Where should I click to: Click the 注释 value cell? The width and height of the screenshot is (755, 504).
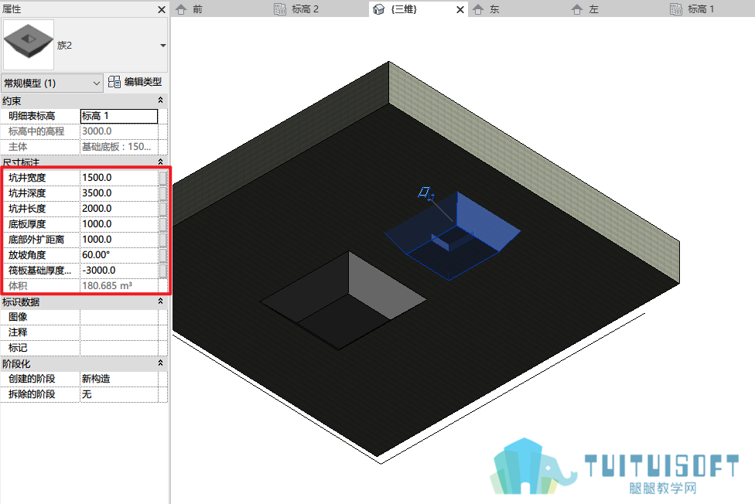119,332
